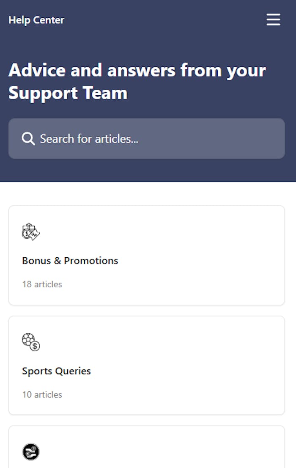296x468 pixels.
Task: Click Support Team in the heading
Action: pos(68,93)
